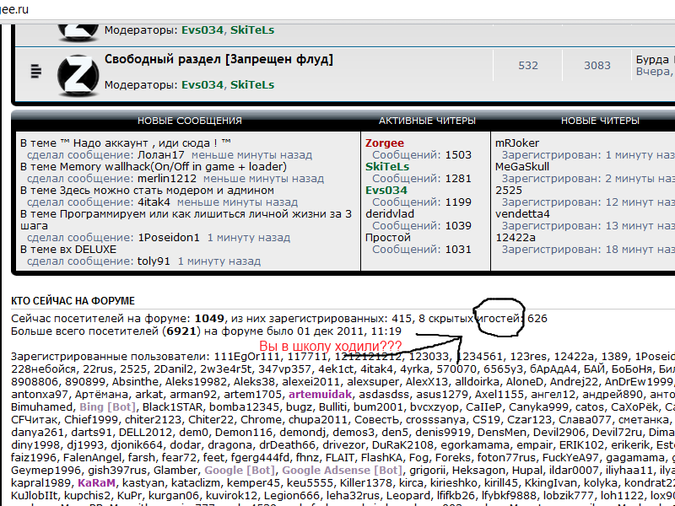The width and height of the screenshot is (675, 506).
Task: Click the НОВЫЕ ЧИТЕРЫ column header
Action: point(600,121)
